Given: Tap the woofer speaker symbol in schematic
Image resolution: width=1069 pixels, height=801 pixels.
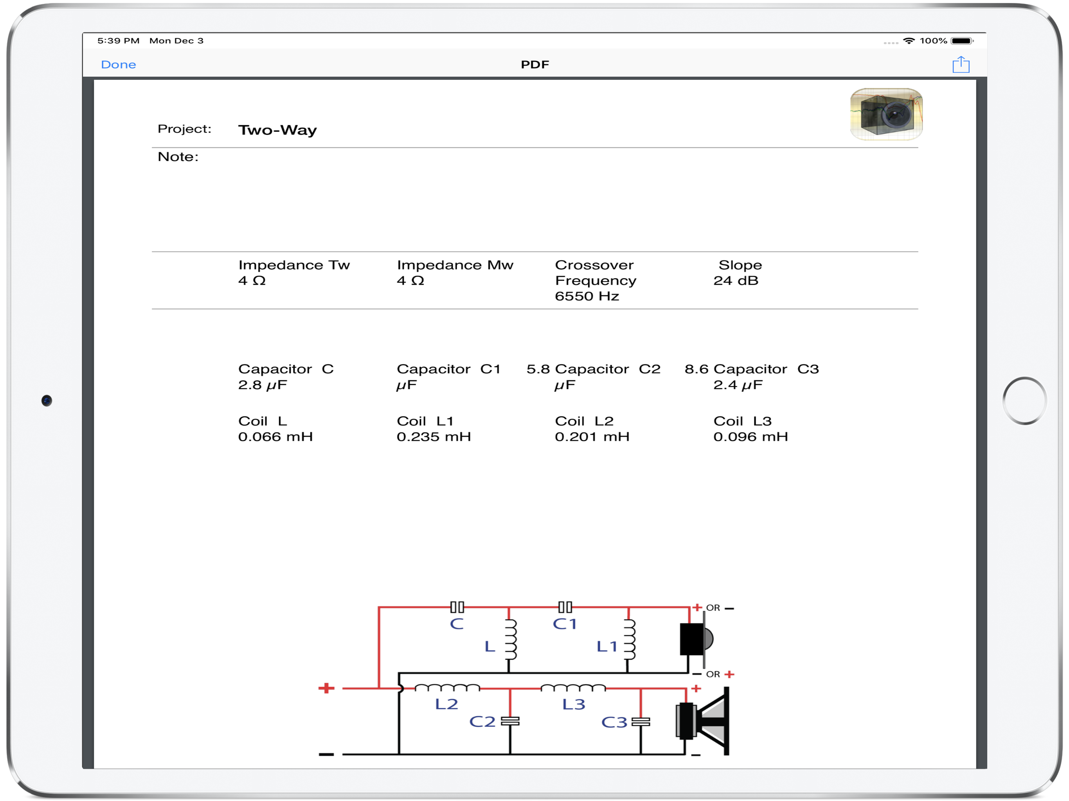Looking at the screenshot, I should [702, 721].
